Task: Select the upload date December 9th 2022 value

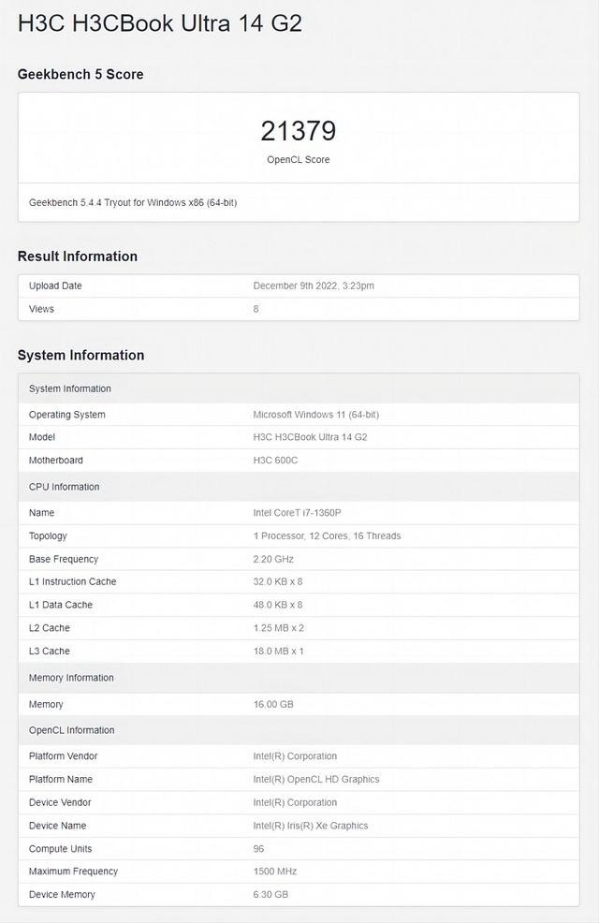Action: click(313, 286)
